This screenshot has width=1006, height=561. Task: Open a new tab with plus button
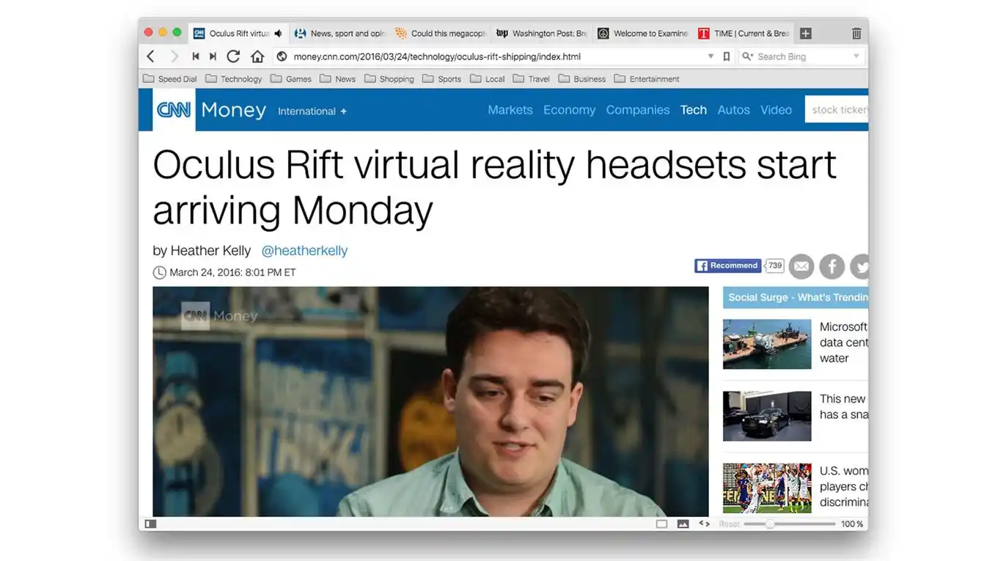click(805, 34)
